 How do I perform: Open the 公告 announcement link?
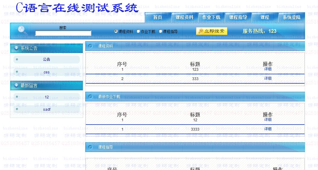point(46,59)
